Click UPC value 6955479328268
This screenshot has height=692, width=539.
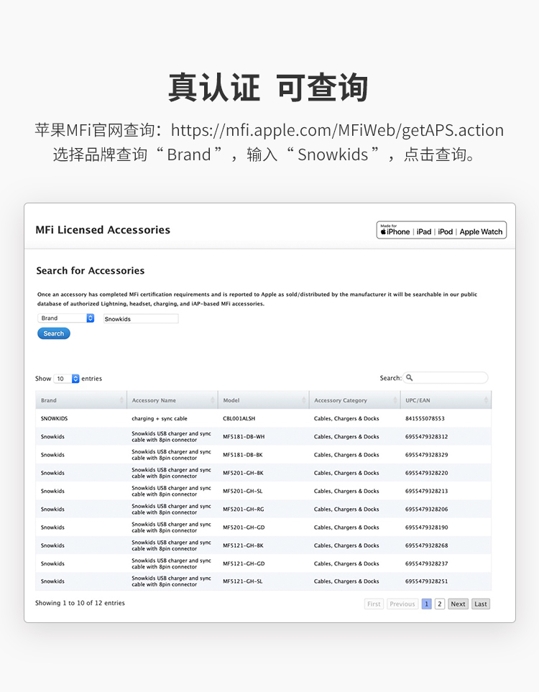[426, 545]
